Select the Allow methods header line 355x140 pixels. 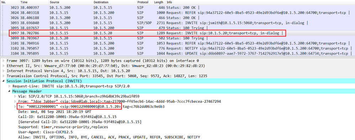pos(109,137)
